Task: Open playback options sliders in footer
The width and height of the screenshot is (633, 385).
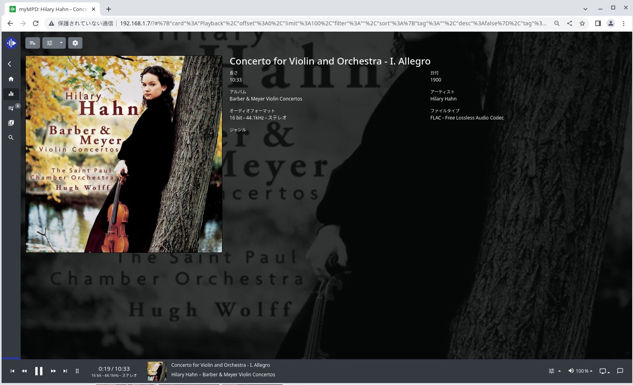Action: click(x=554, y=371)
